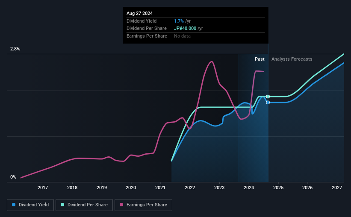Click the 2025 year axis label
Image resolution: width=351 pixels, height=217 pixels.
tap(278, 188)
